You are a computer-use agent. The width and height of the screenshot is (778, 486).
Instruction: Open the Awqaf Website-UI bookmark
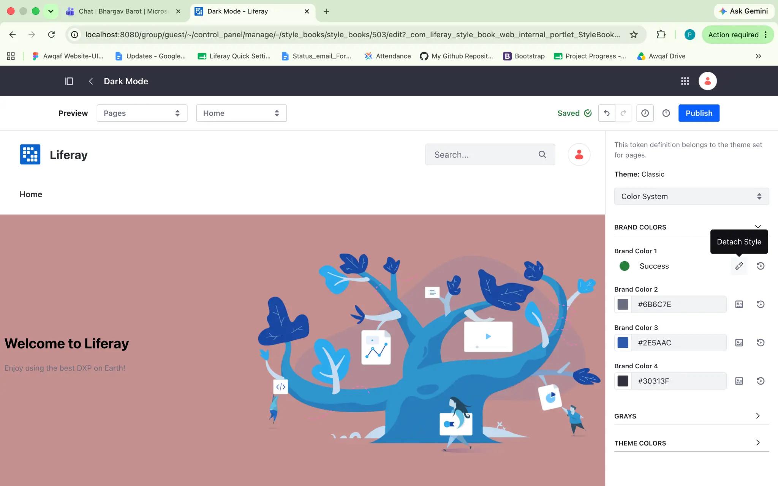point(68,56)
